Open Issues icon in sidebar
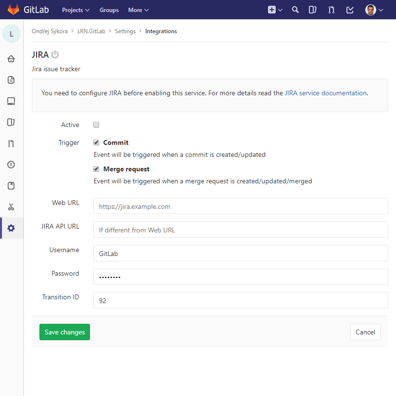Screen dimensions: 396x396 point(11,122)
